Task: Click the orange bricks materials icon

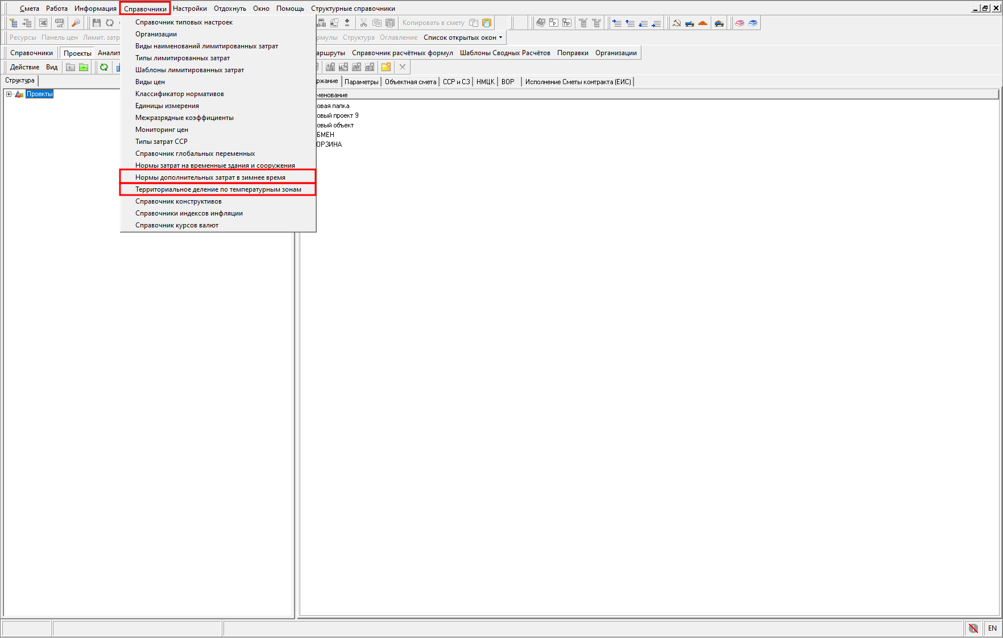Action: point(703,23)
